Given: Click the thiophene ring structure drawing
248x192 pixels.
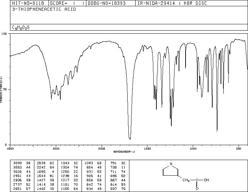Looking at the screenshot, I should coord(171,170).
